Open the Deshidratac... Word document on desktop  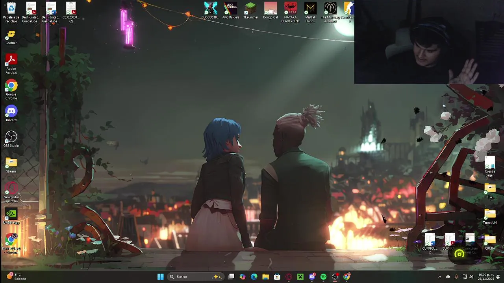51,12
